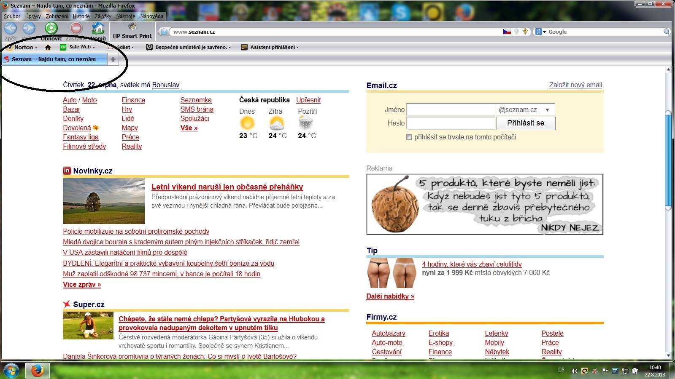
Task: Open the Sdílet dropdown
Action: pyautogui.click(x=132, y=47)
